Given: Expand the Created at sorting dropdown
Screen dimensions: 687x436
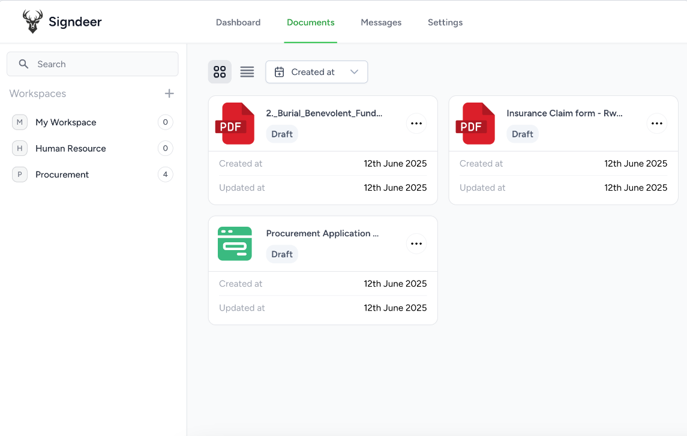Looking at the screenshot, I should coord(317,71).
